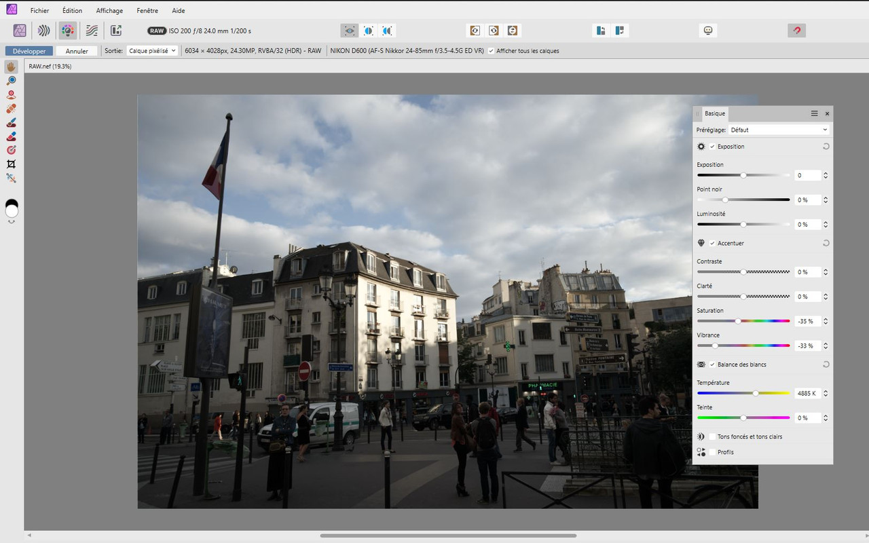Click the Luminosité value stepper
869x543 pixels.
tap(826, 224)
